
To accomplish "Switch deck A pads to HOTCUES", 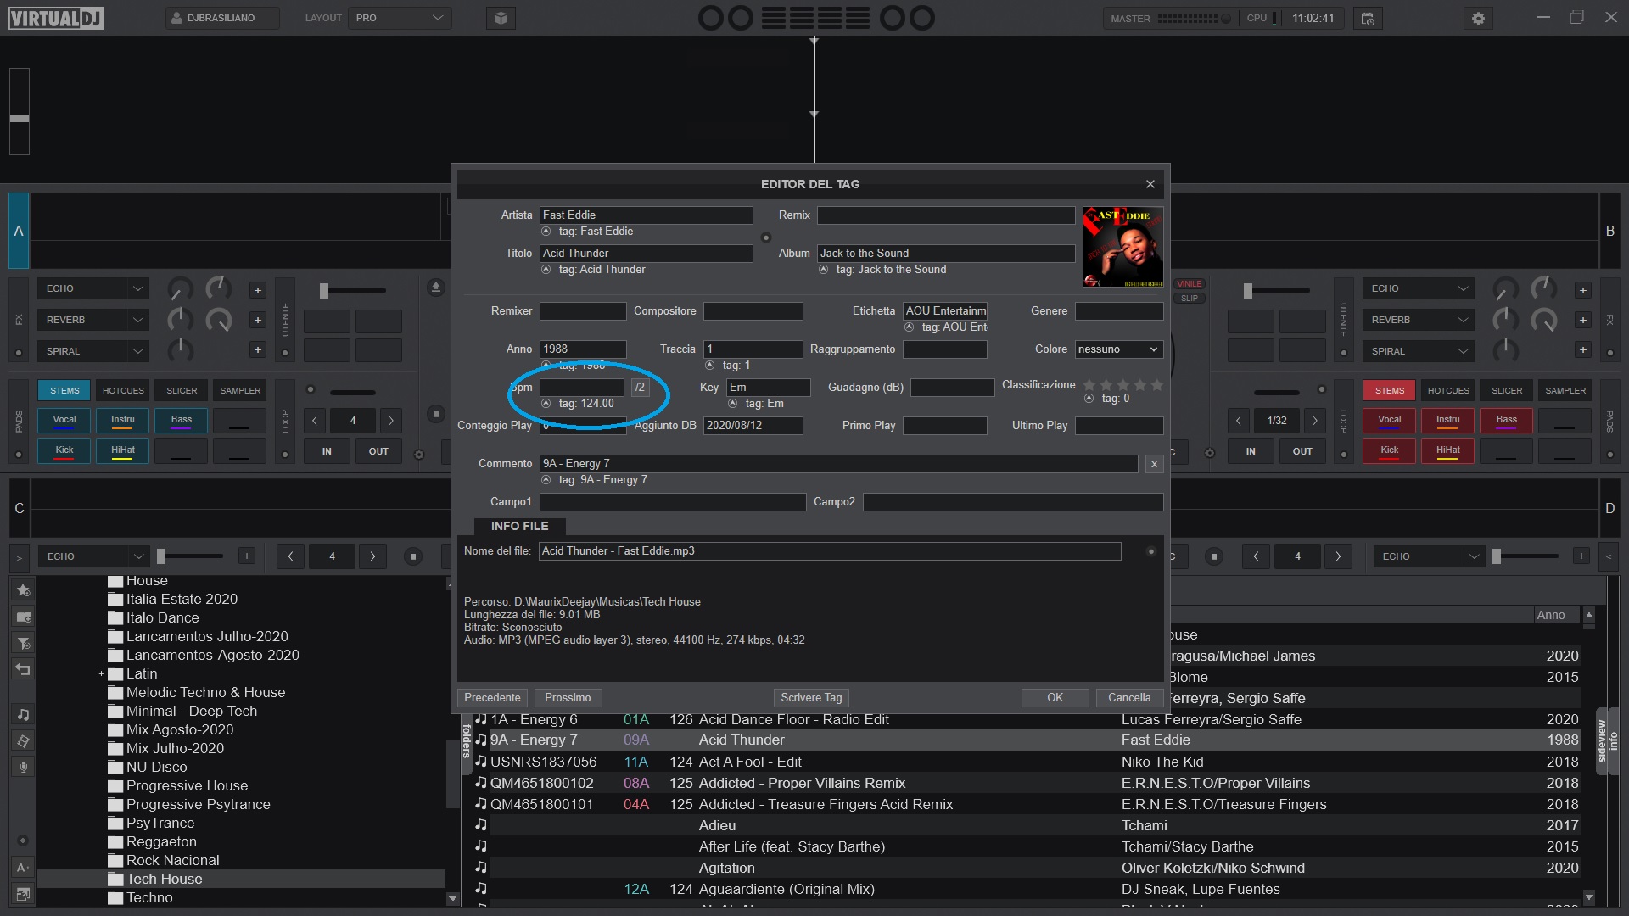I will 123,390.
